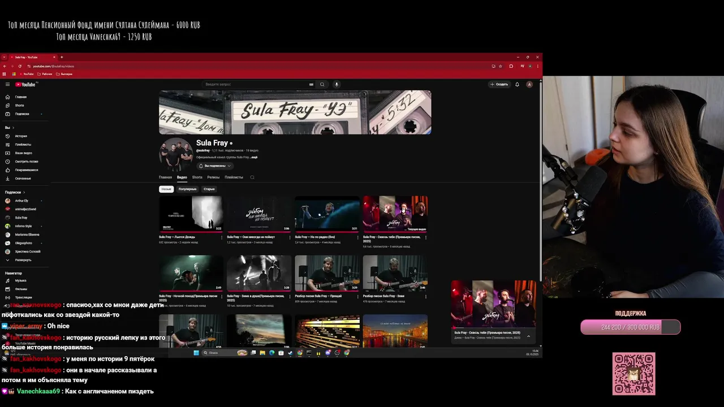Open the on-screen keyboard in search box
The width and height of the screenshot is (724, 407).
(311, 84)
